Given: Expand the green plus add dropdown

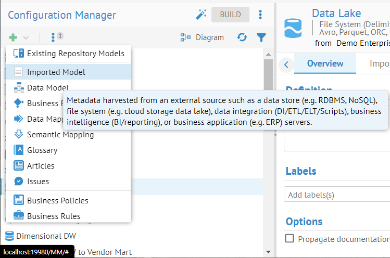Looking at the screenshot, I should 18,37.
